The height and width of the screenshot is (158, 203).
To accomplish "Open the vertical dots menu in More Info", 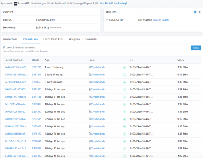I will pyautogui.click(x=199, y=12).
